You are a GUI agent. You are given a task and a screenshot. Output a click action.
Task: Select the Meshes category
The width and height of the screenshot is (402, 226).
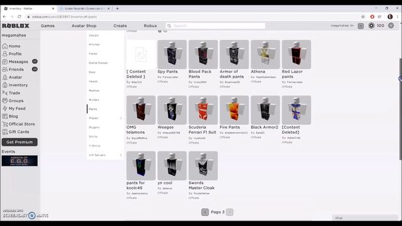(94, 90)
